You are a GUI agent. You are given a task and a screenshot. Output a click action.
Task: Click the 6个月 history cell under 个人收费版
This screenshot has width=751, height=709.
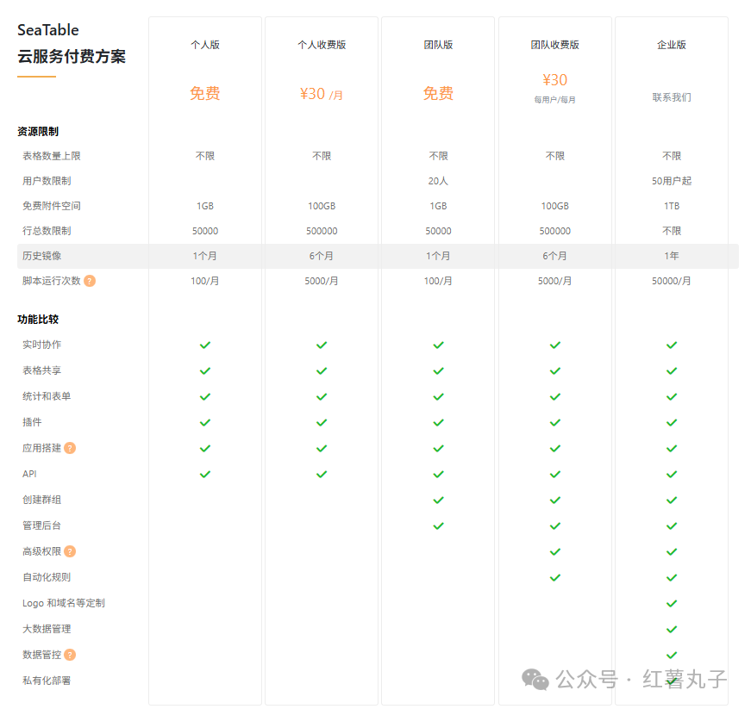322,256
